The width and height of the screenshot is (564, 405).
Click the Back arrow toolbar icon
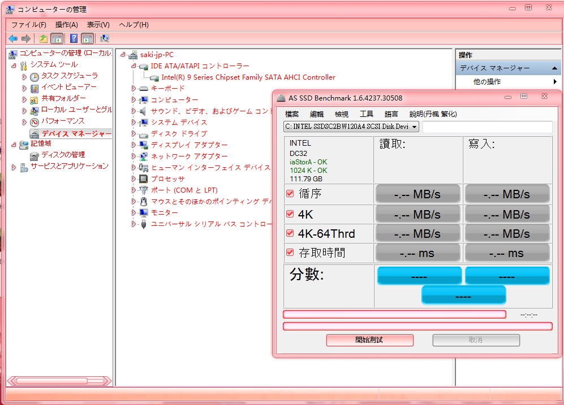(x=12, y=38)
